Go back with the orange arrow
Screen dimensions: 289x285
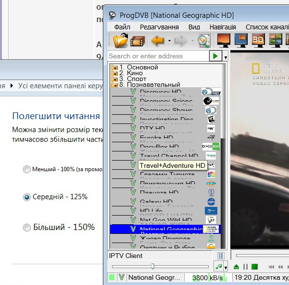(158, 41)
